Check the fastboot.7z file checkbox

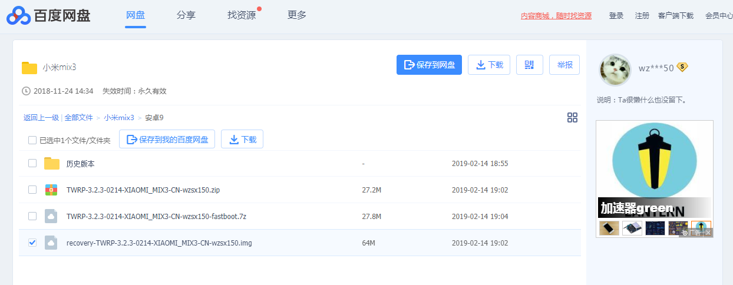[x=32, y=216]
